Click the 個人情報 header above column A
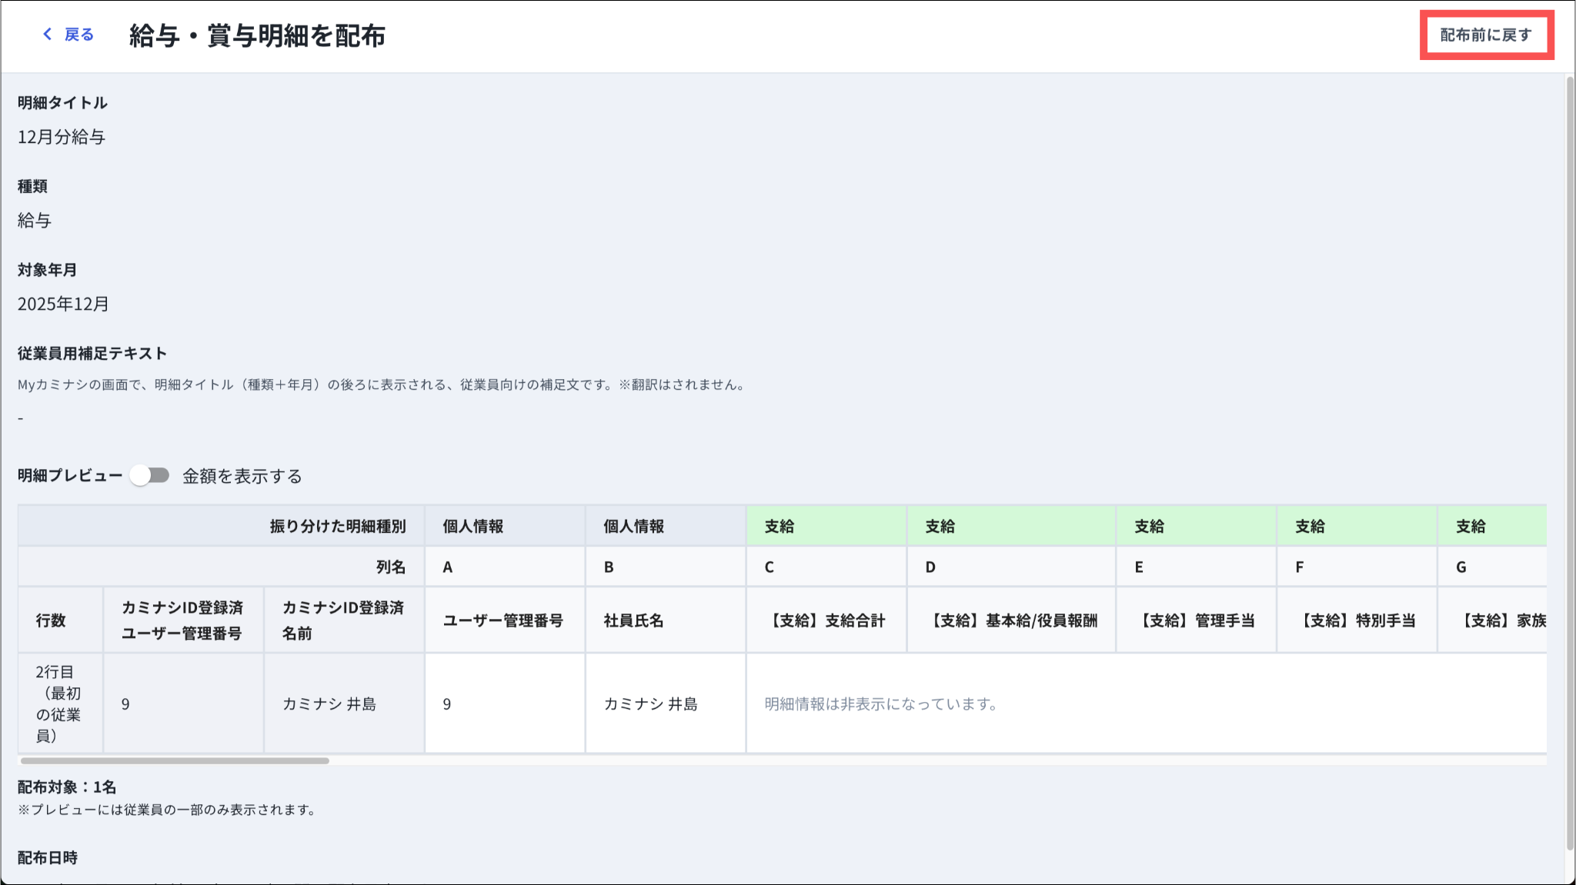Image resolution: width=1576 pixels, height=885 pixels. coord(473,527)
